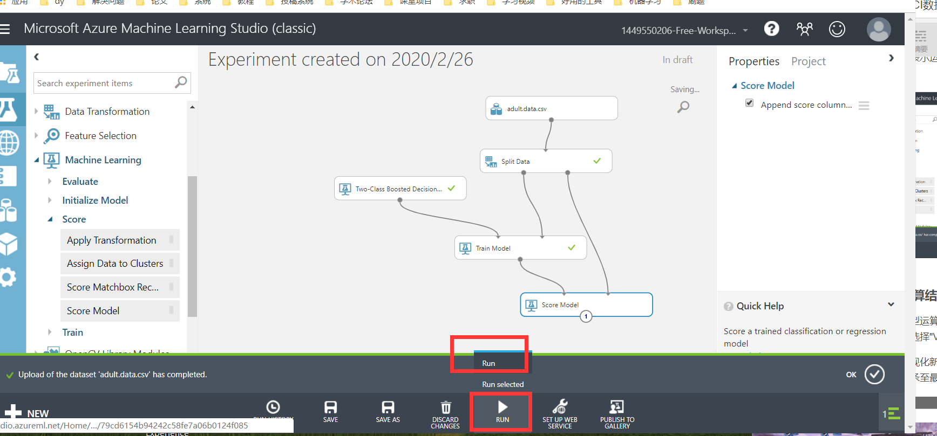This screenshot has width=937, height=436.
Task: Expand the Feature Selection category
Action: click(x=36, y=136)
